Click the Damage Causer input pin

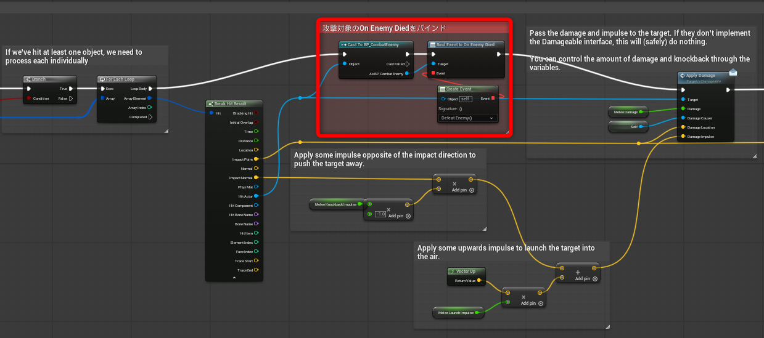click(682, 118)
